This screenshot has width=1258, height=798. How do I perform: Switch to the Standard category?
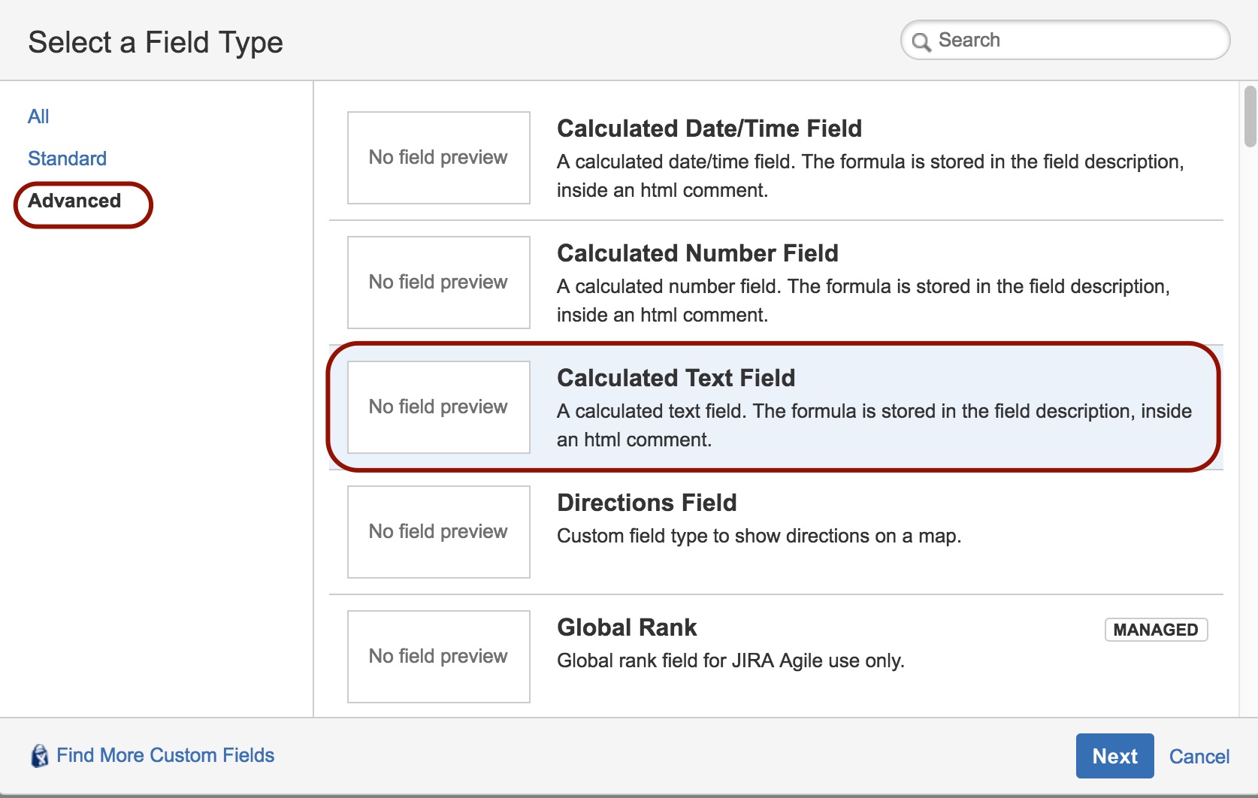(x=67, y=159)
